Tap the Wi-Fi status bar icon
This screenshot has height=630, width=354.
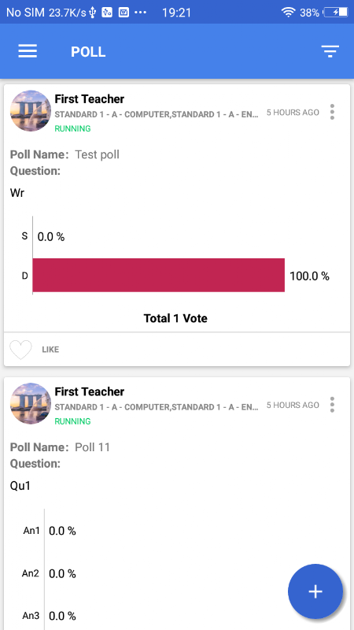288,13
